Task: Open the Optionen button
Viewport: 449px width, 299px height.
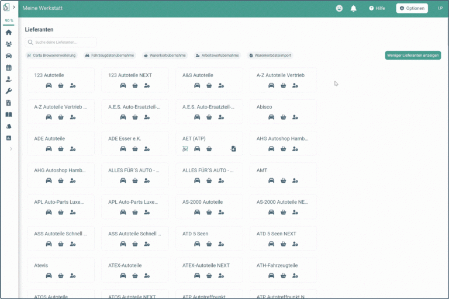Action: coord(412,8)
